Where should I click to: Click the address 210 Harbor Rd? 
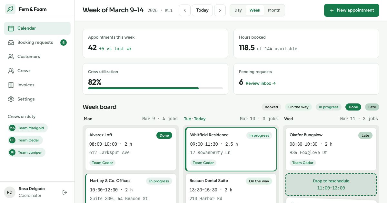click(x=206, y=199)
